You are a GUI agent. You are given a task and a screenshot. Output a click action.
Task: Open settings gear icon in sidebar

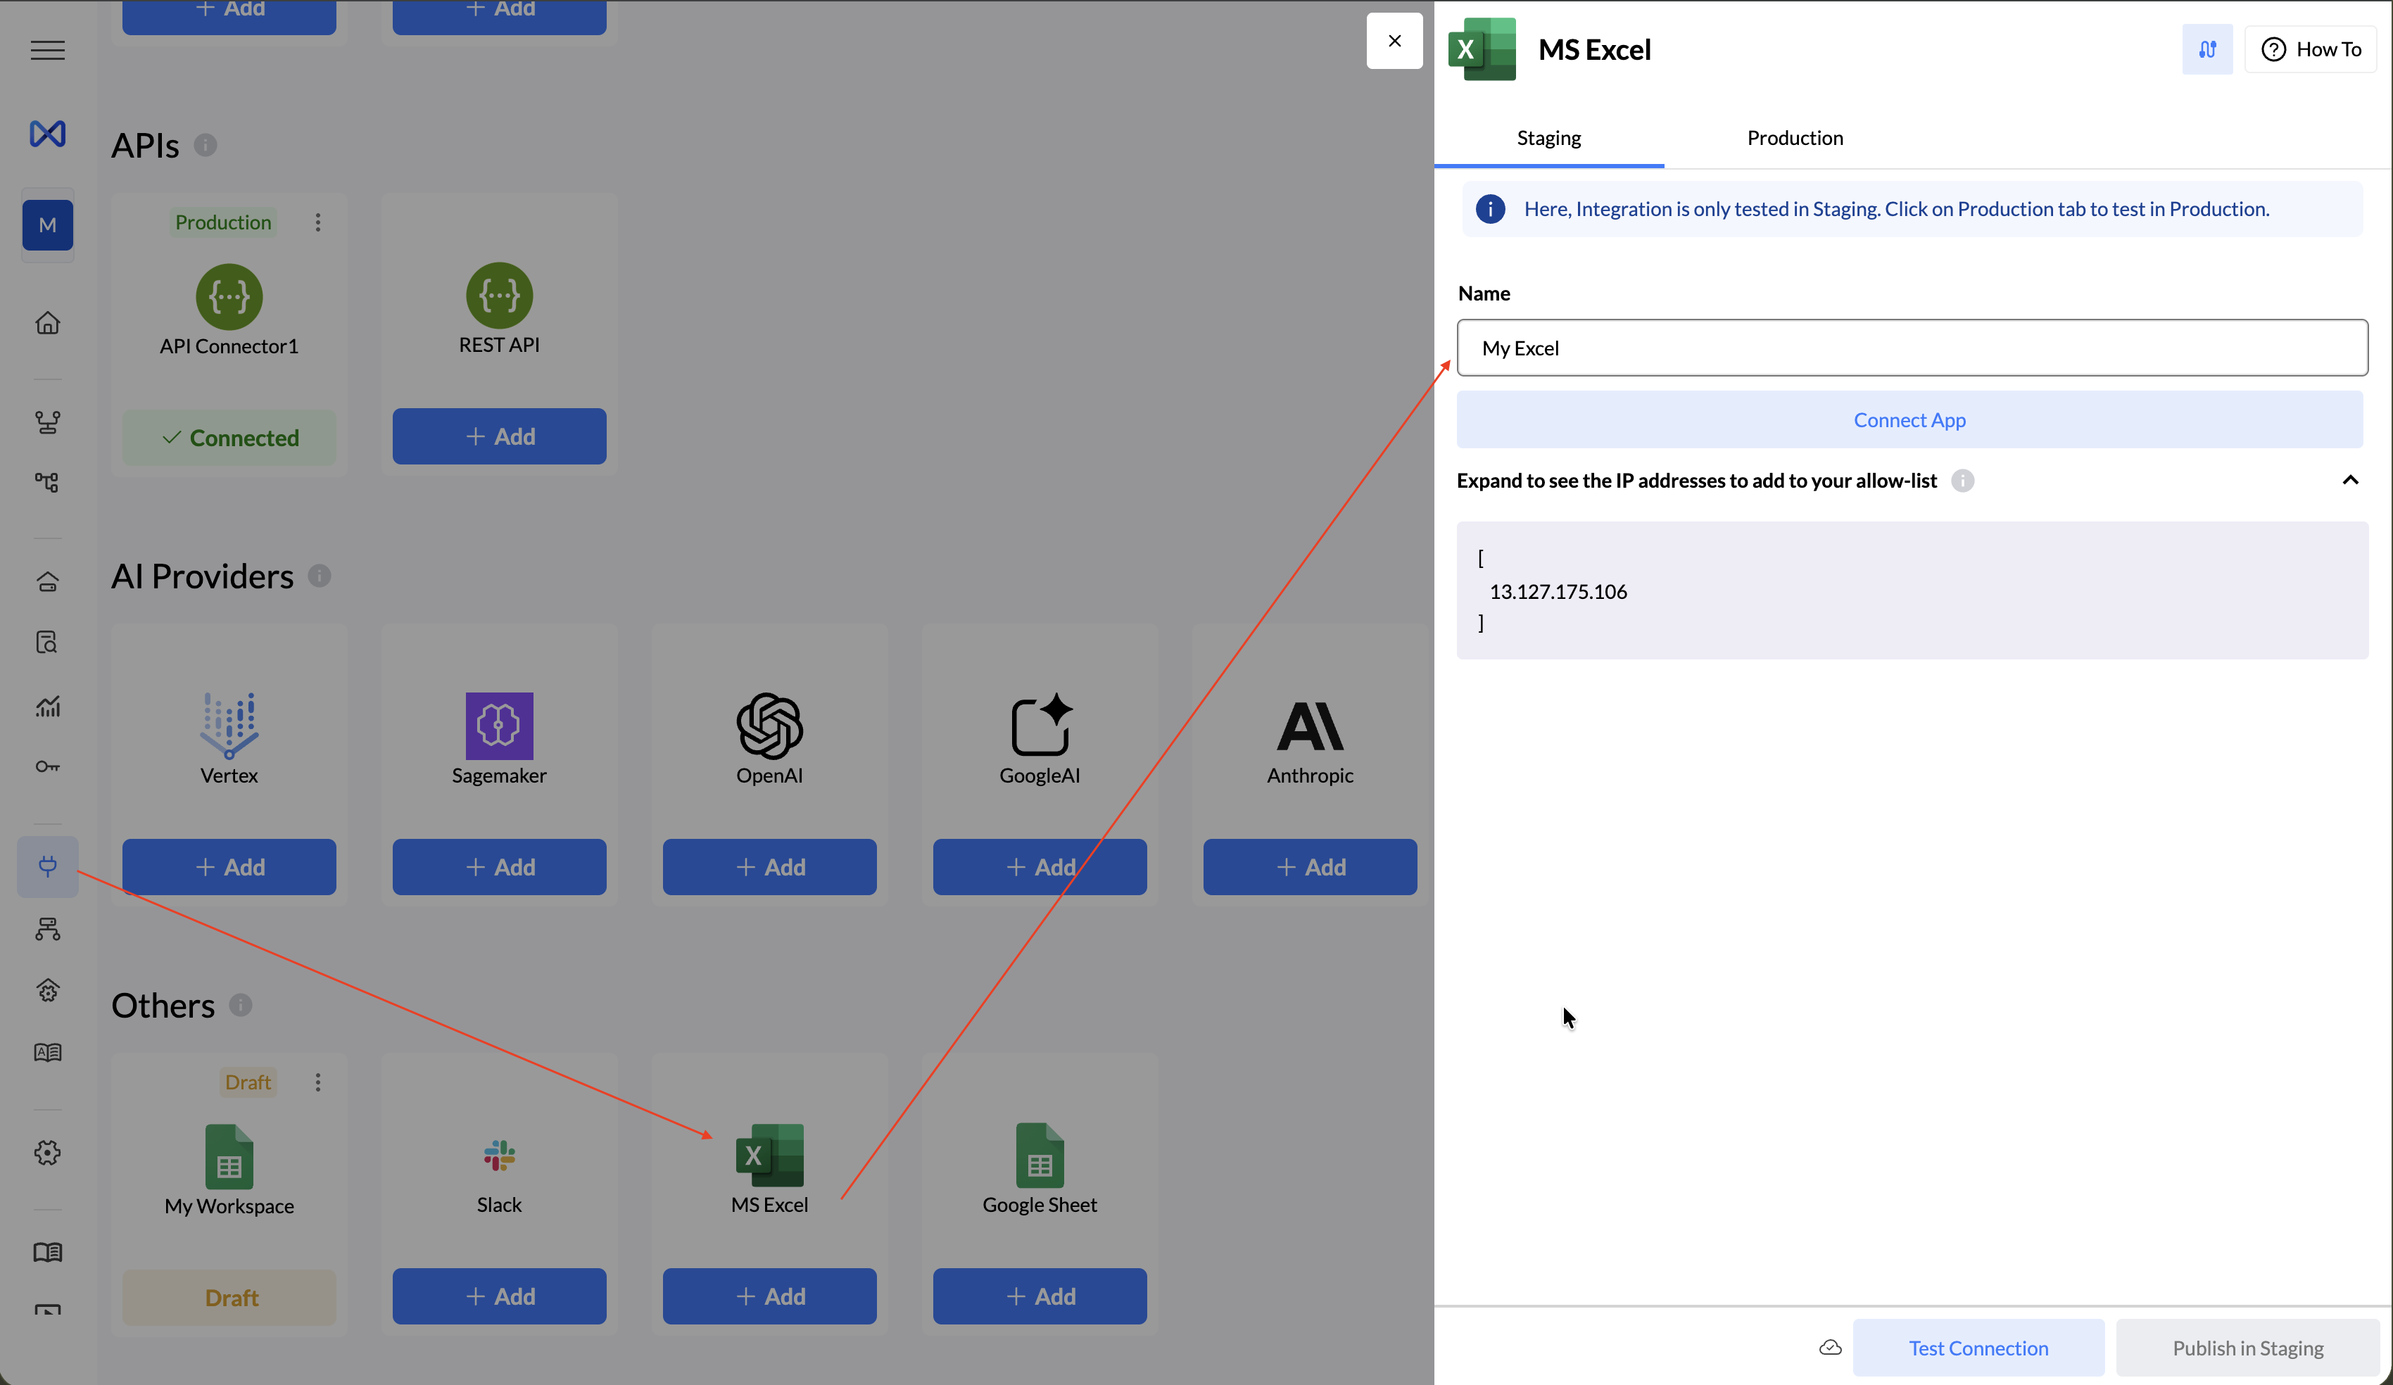pos(47,1153)
